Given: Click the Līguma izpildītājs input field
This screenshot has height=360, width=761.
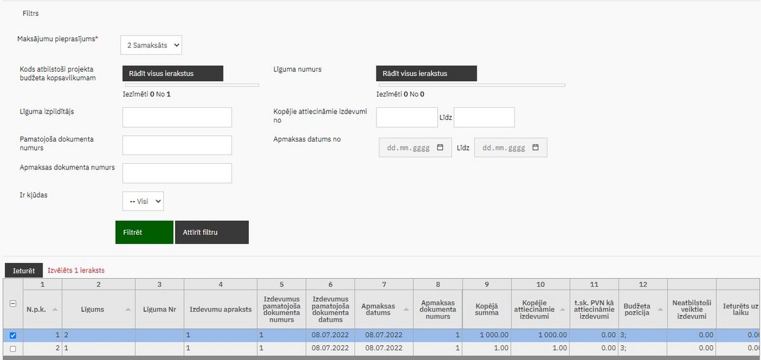Looking at the screenshot, I should [177, 117].
